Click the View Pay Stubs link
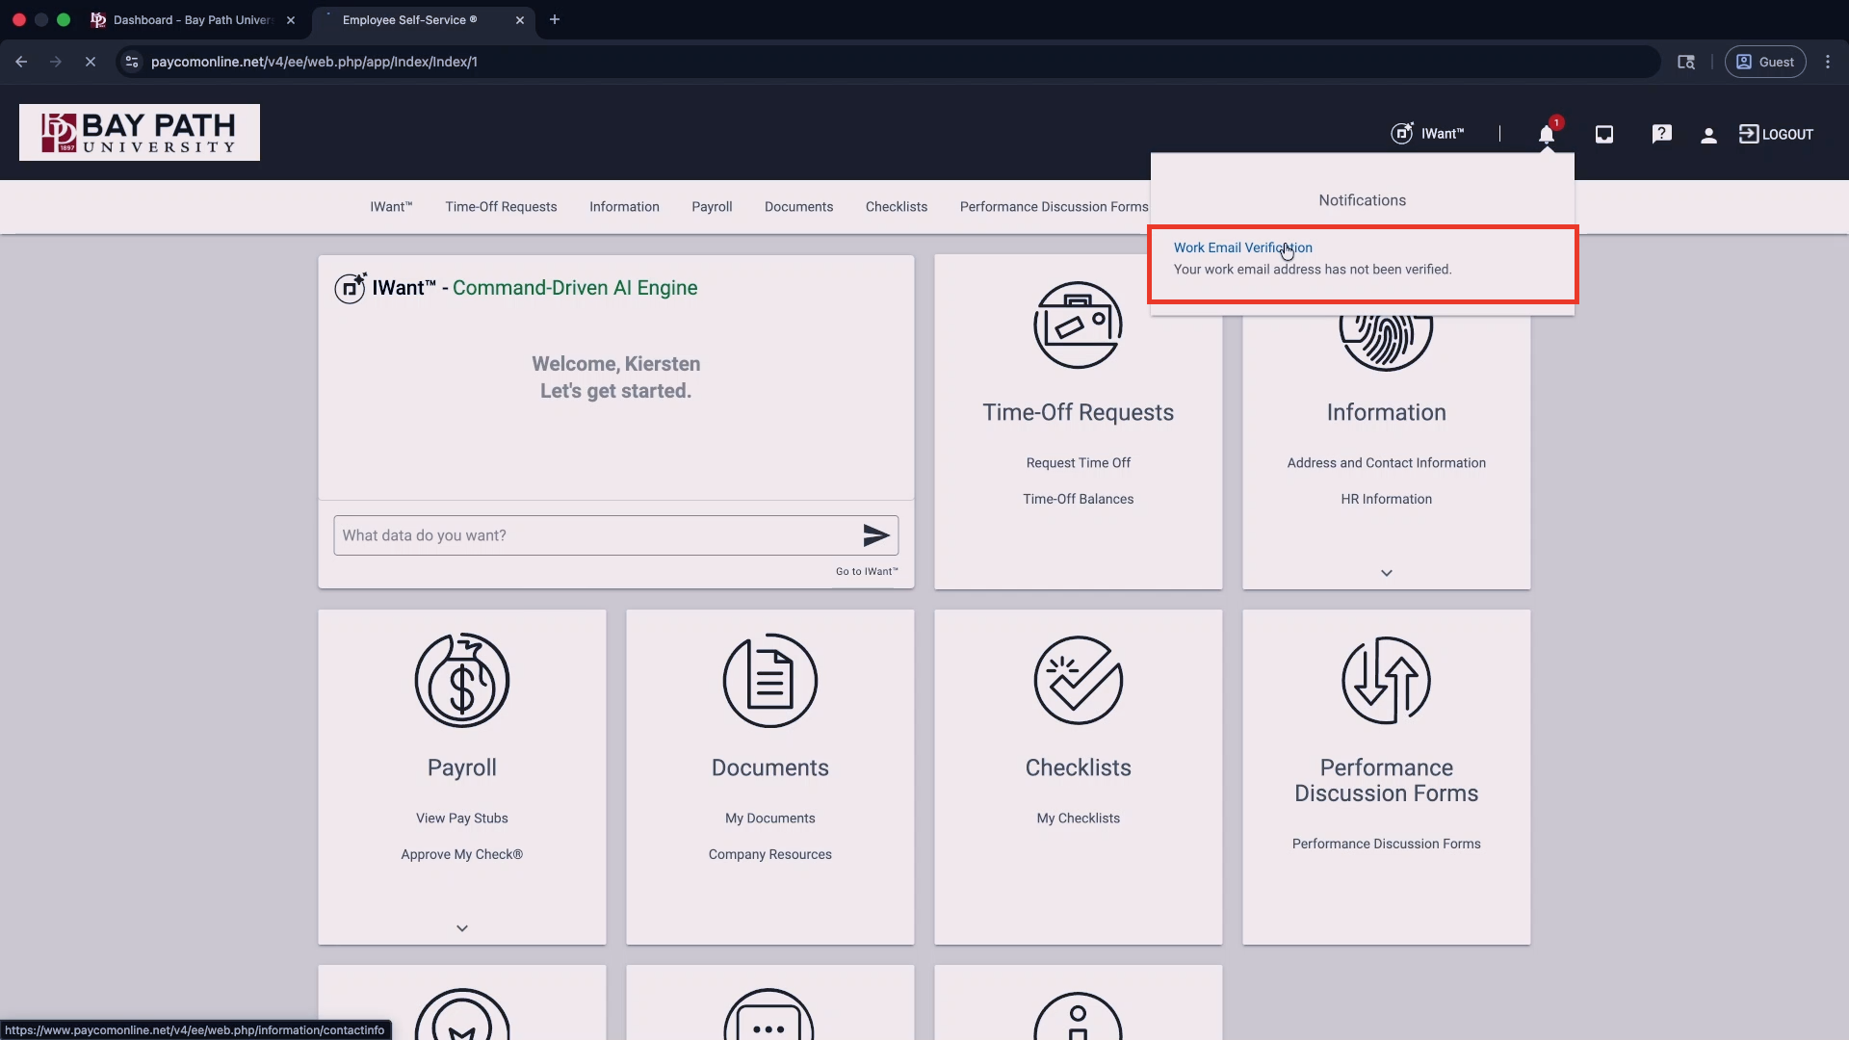Viewport: 1849px width, 1040px height. tap(461, 819)
